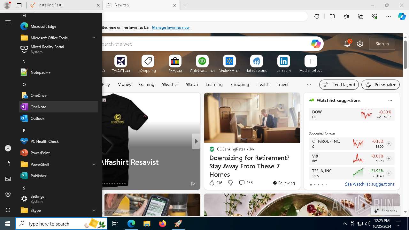Open Copilot icon in search box

[x=316, y=44]
